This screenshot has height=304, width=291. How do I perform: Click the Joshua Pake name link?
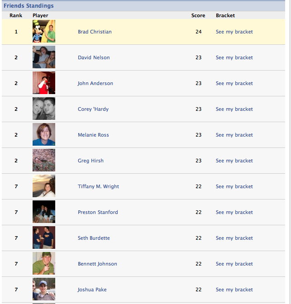(x=92, y=290)
